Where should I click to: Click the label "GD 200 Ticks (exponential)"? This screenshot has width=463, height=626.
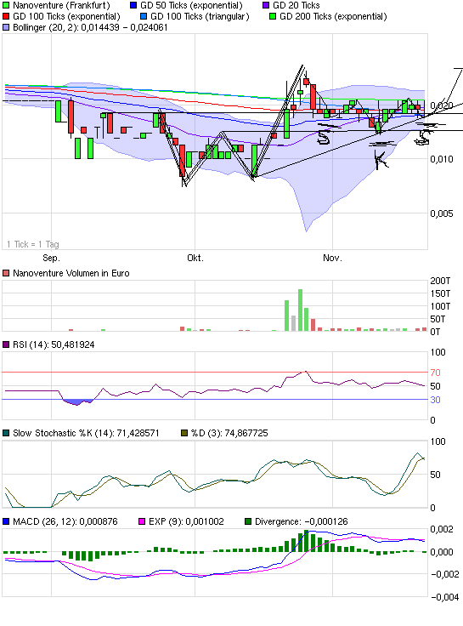333,16
